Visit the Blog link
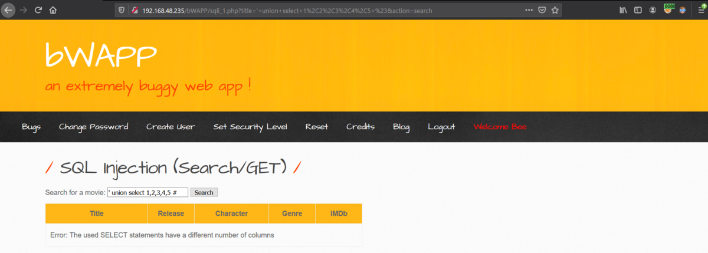 tap(401, 127)
